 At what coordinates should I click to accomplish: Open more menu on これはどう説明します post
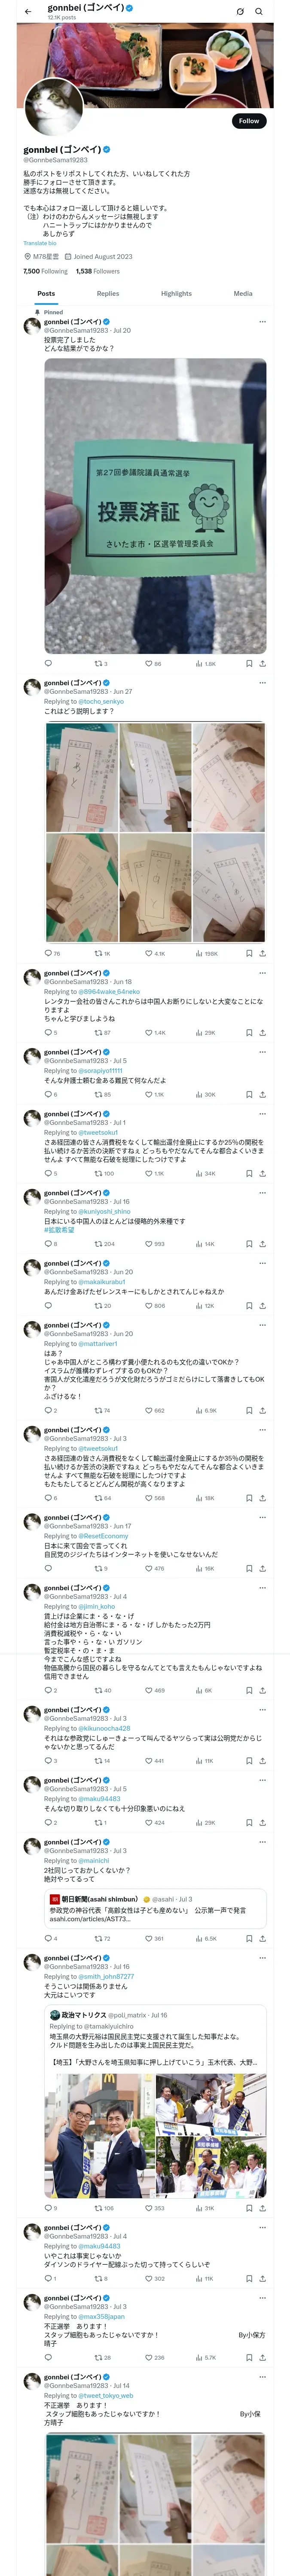262,683
